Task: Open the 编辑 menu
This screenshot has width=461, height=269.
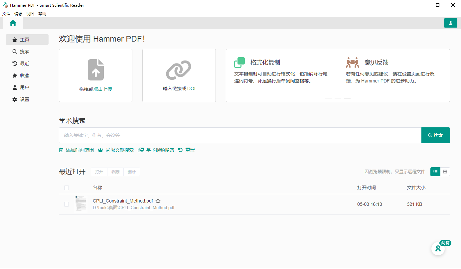Action: (18, 14)
